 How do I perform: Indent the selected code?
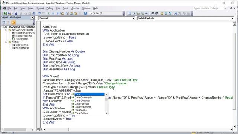pos(152,13)
